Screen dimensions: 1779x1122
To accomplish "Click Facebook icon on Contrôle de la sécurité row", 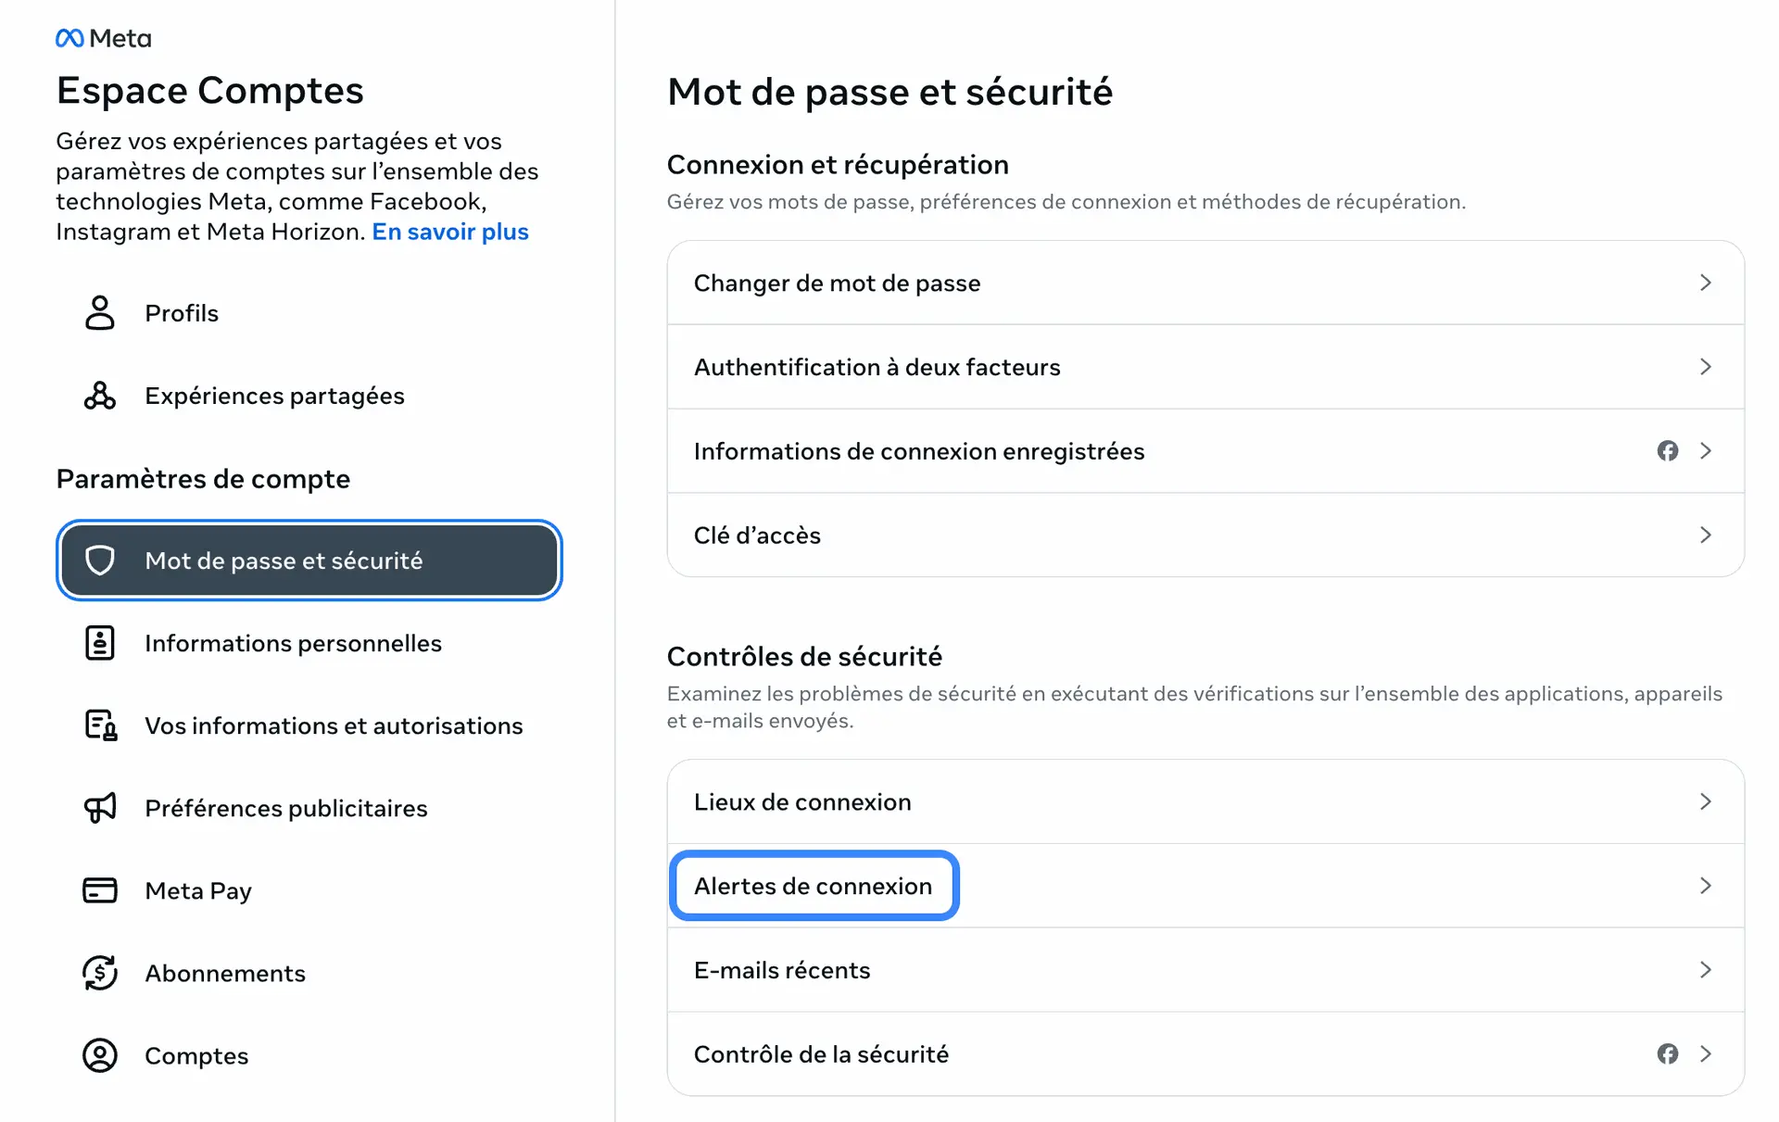I will [x=1667, y=1054].
